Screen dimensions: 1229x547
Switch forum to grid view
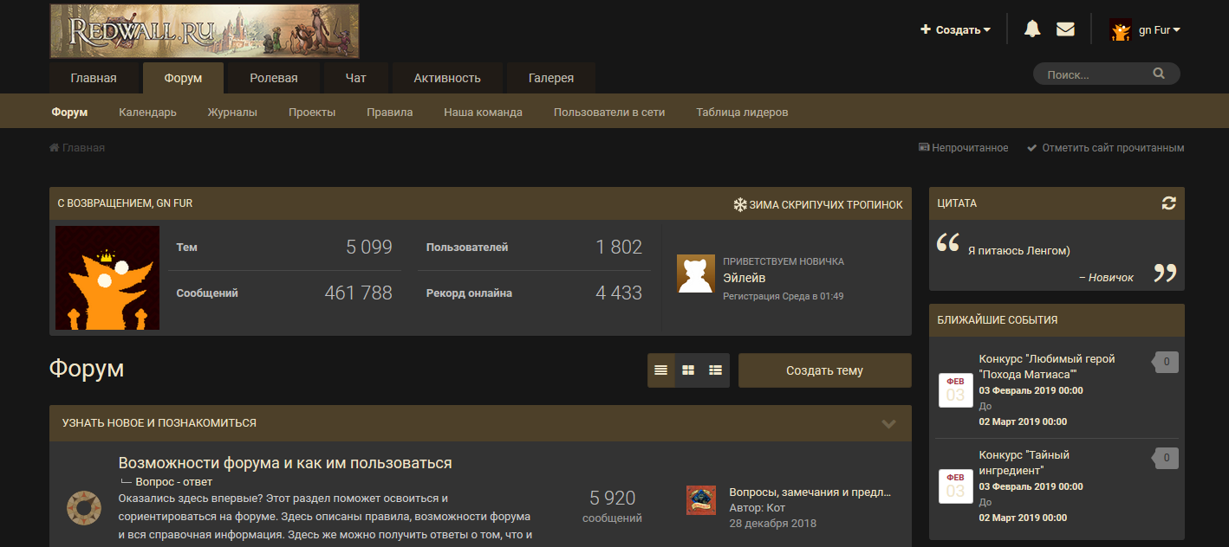click(x=688, y=370)
